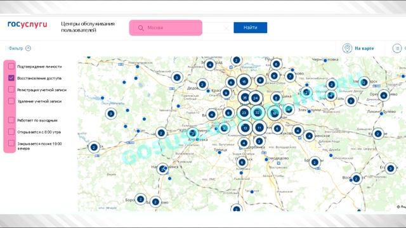
Task: Open cluster 2 near Воскресенск
Action: point(357,179)
